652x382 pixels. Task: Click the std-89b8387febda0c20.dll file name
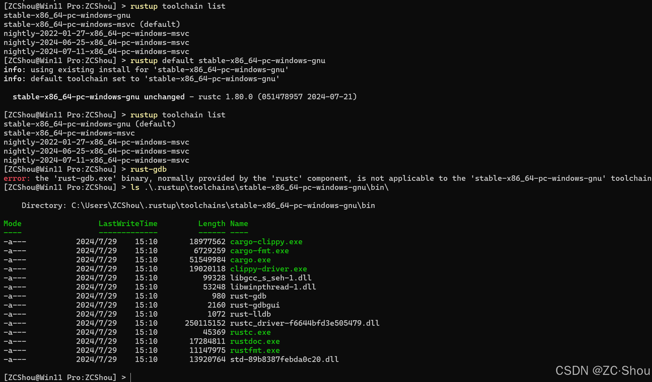click(x=284, y=359)
